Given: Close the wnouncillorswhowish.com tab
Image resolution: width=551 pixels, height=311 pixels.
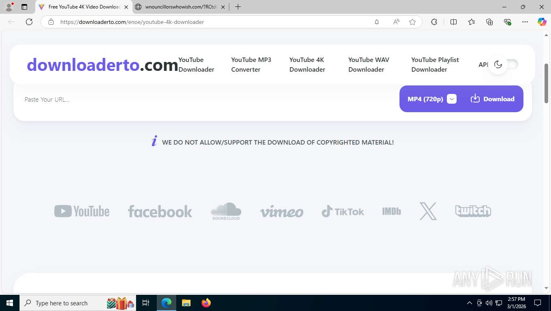Looking at the screenshot, I should [x=223, y=7].
